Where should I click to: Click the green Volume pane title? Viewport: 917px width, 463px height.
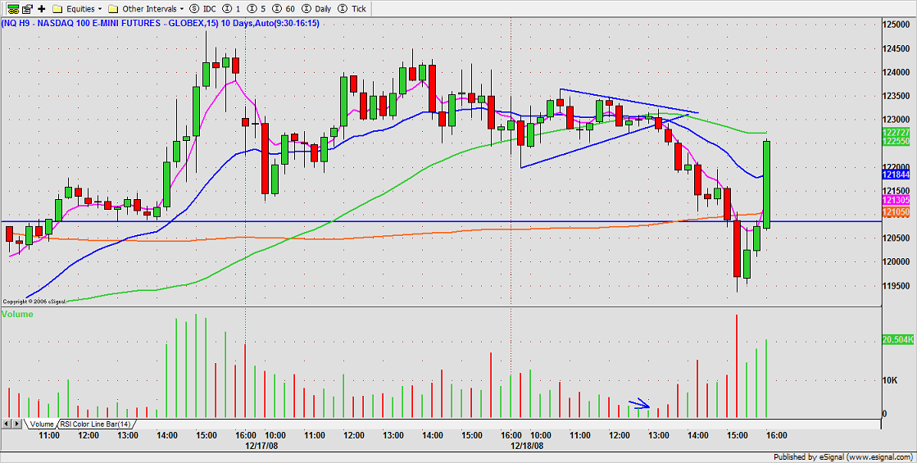pos(17,314)
